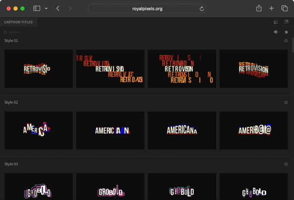Select the royalpixels.org address bar

147,9
